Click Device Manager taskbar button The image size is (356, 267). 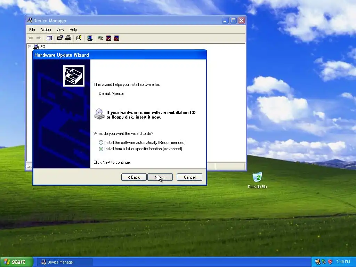pyautogui.click(x=64, y=262)
